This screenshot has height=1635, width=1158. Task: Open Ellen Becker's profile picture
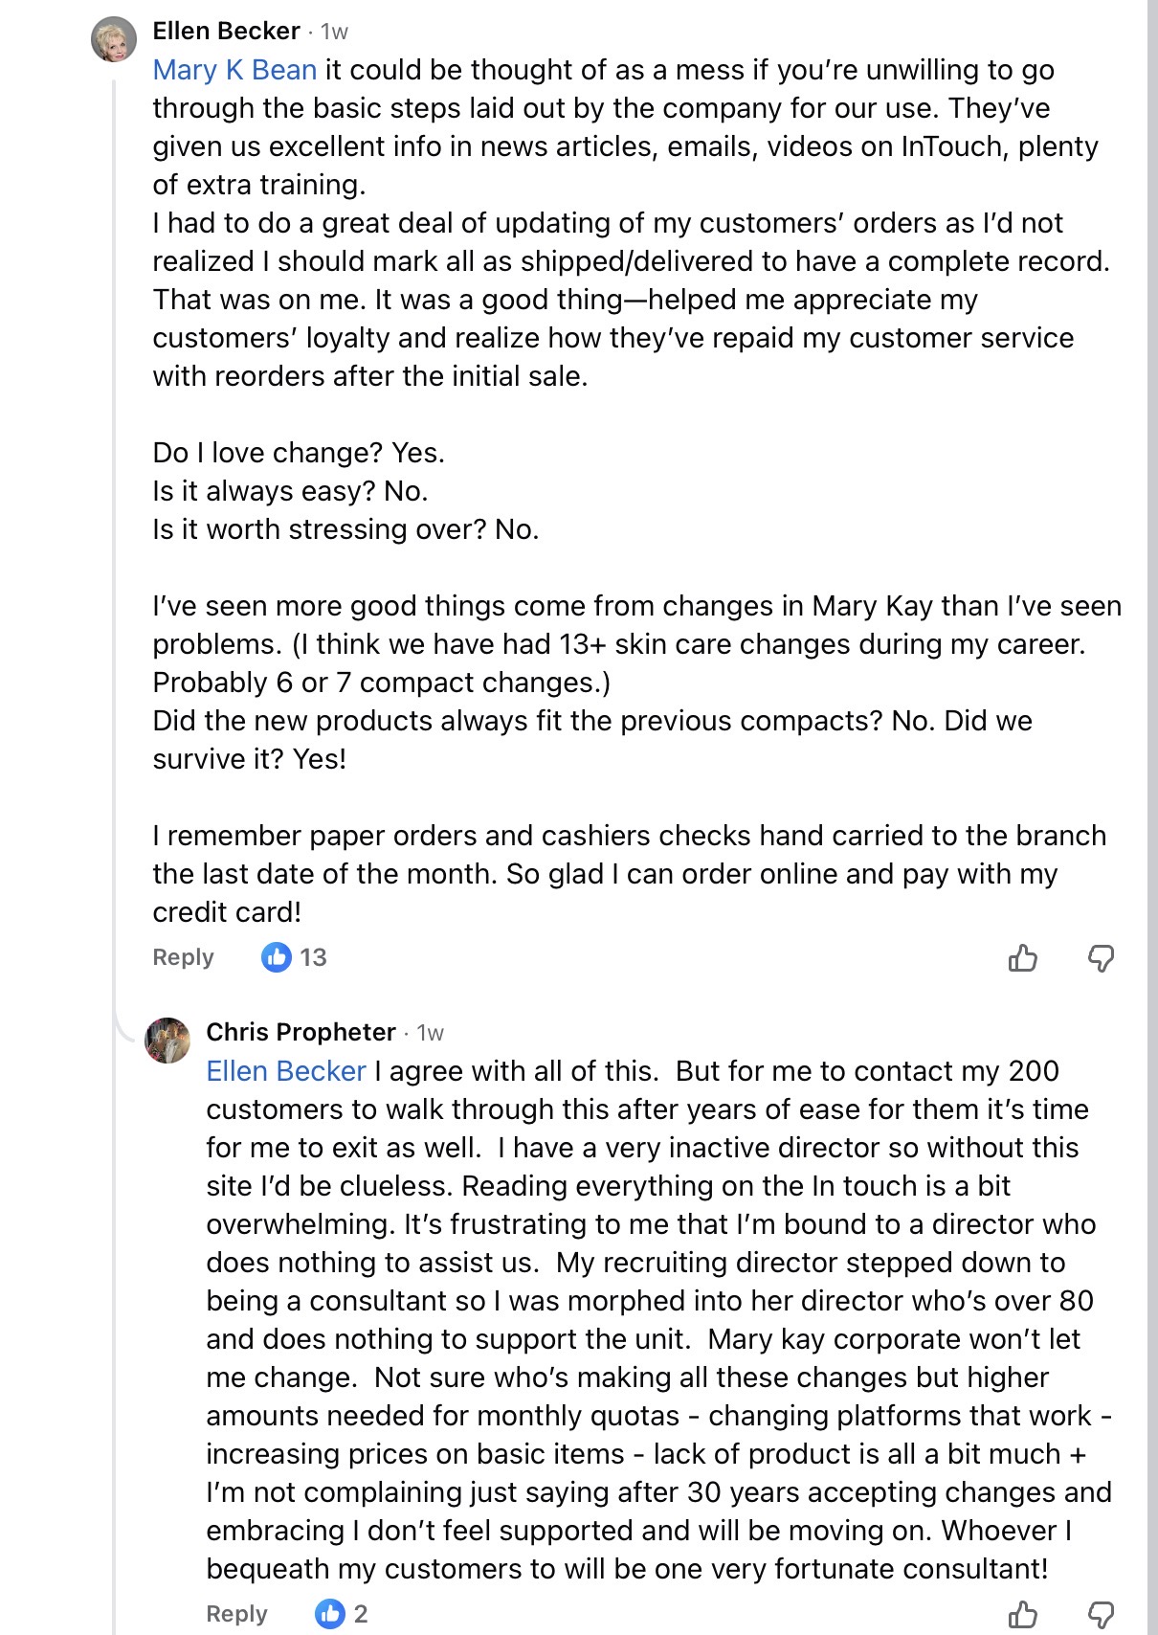(114, 39)
